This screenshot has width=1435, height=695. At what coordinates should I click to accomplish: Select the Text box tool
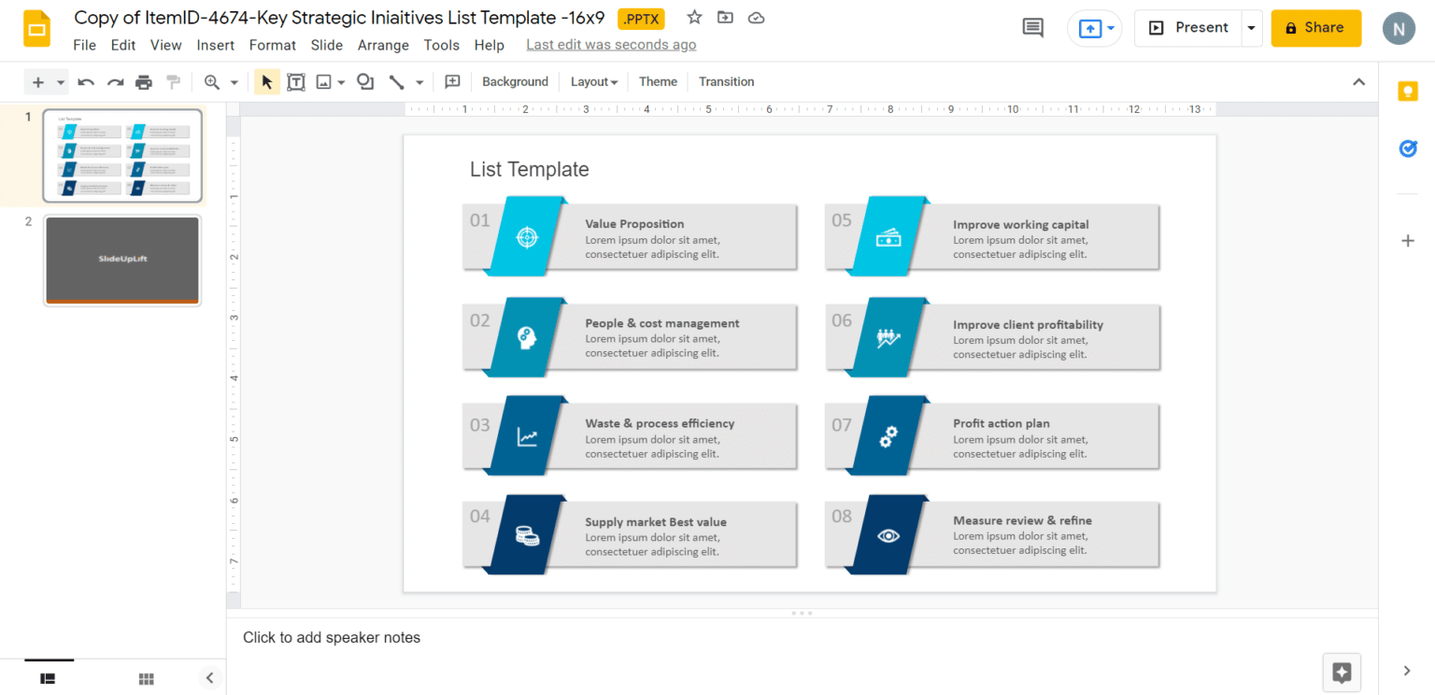click(296, 82)
